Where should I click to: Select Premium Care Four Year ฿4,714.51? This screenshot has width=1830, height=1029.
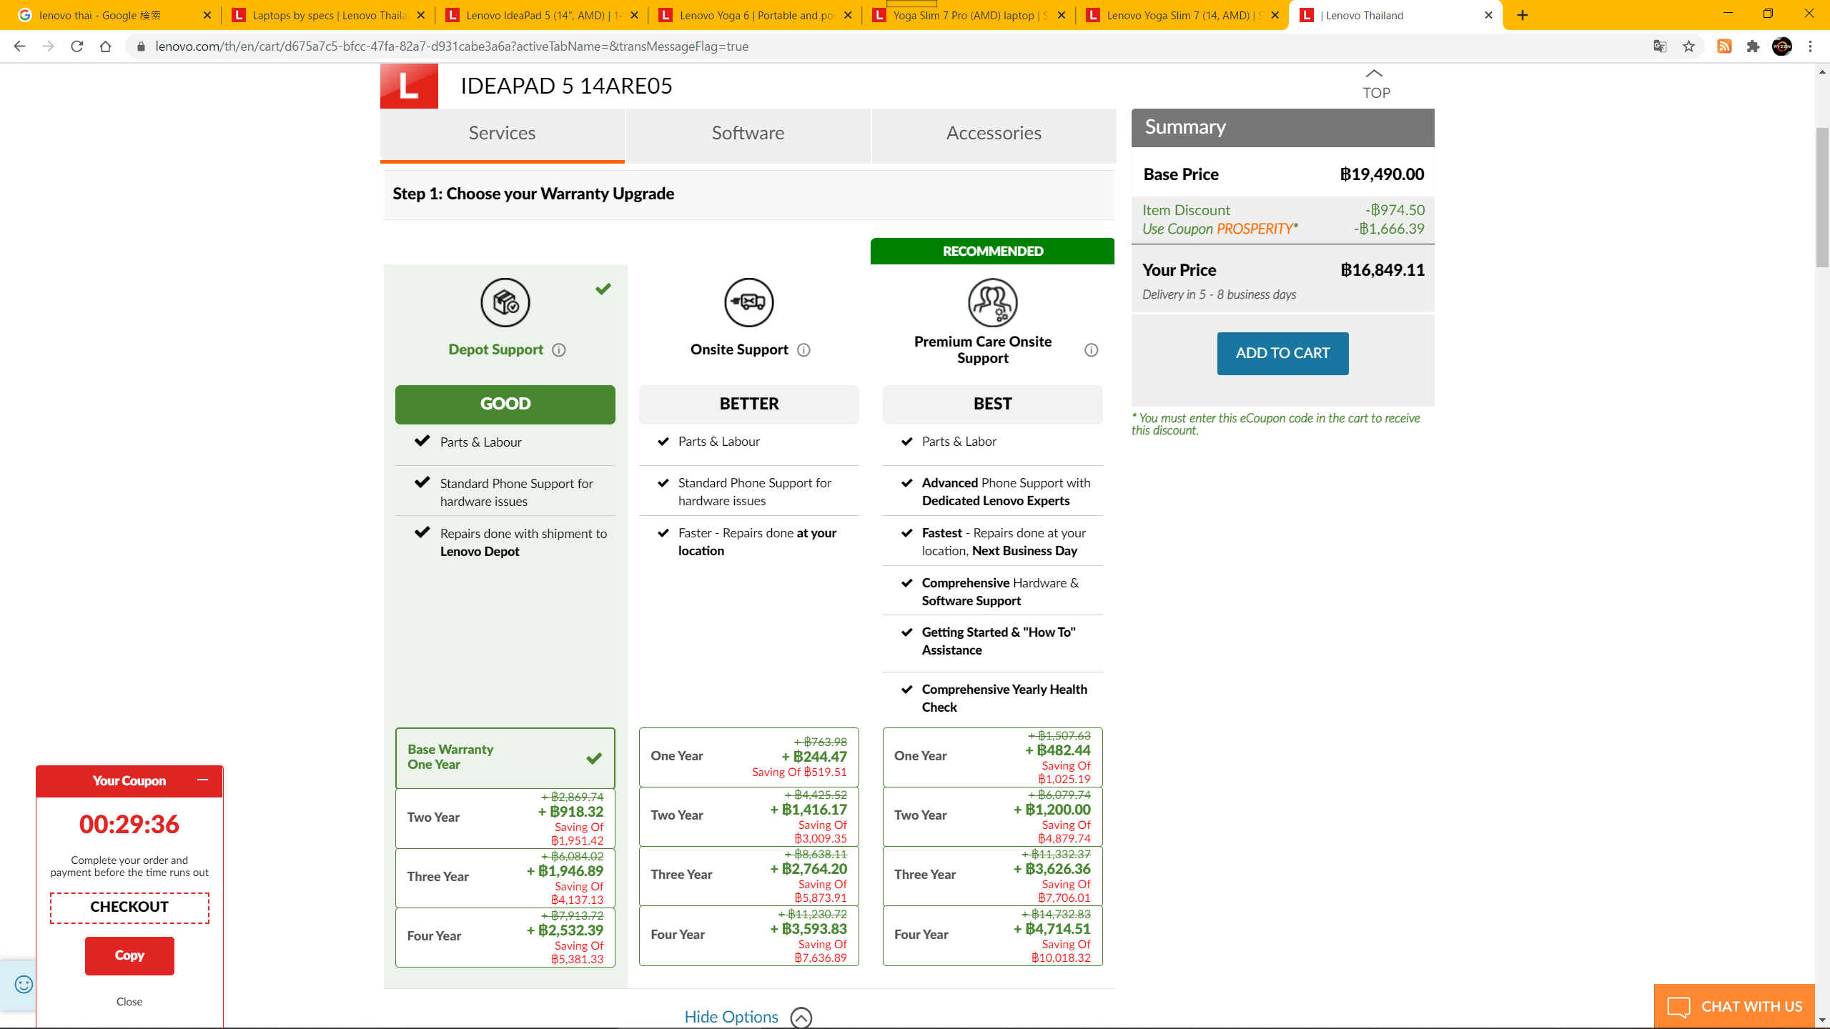993,935
